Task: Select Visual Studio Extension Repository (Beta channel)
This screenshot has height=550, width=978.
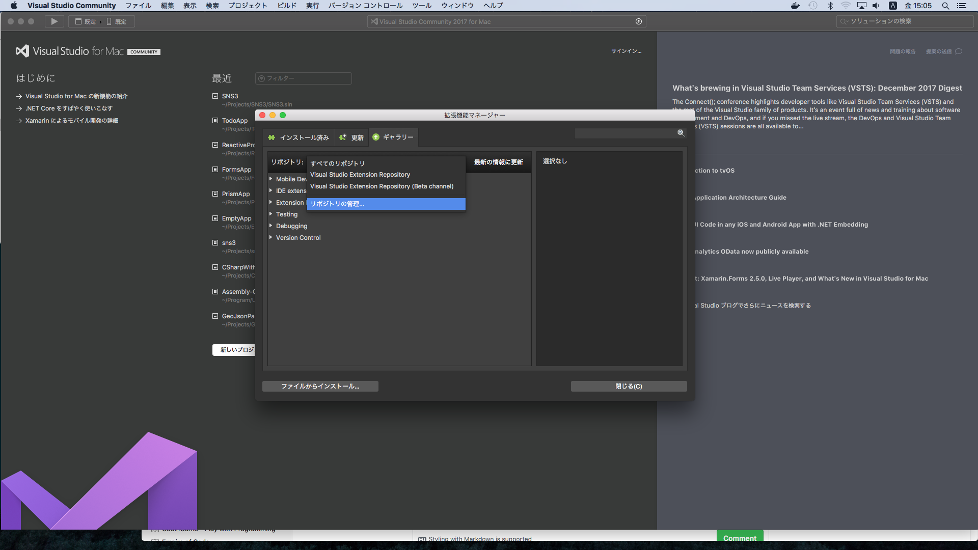Action: (x=382, y=186)
